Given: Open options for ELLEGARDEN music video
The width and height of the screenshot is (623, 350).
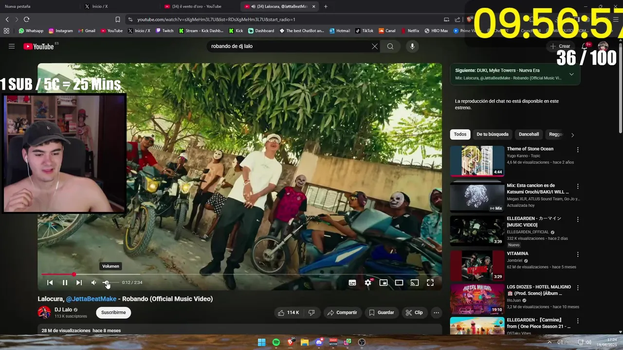Looking at the screenshot, I should click(x=578, y=219).
